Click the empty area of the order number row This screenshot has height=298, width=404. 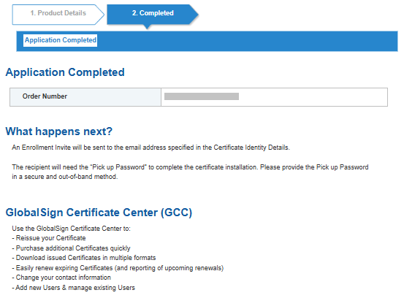(x=313, y=97)
